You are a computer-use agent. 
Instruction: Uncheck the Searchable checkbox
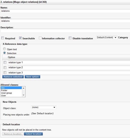click(x=20, y=38)
